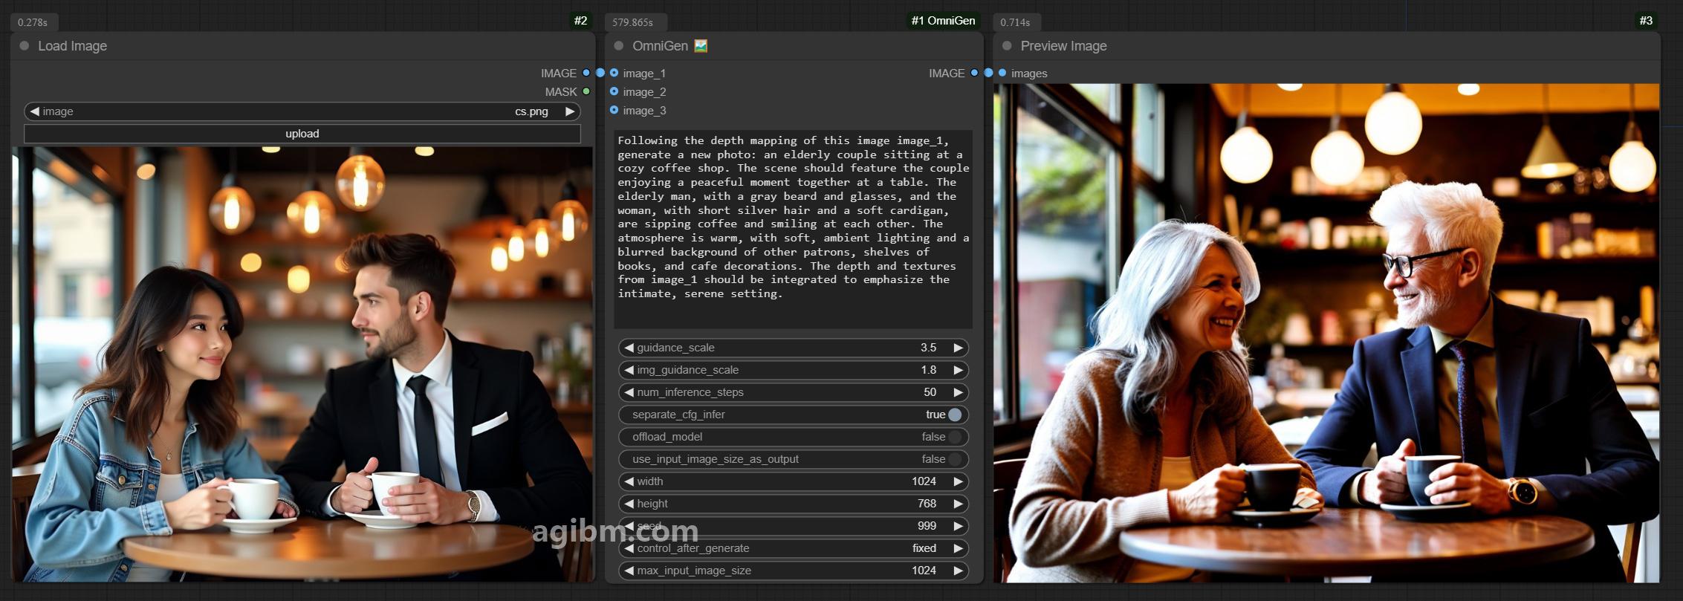Increase max_input_image_size with right arrow
The width and height of the screenshot is (1683, 601).
[x=959, y=571]
